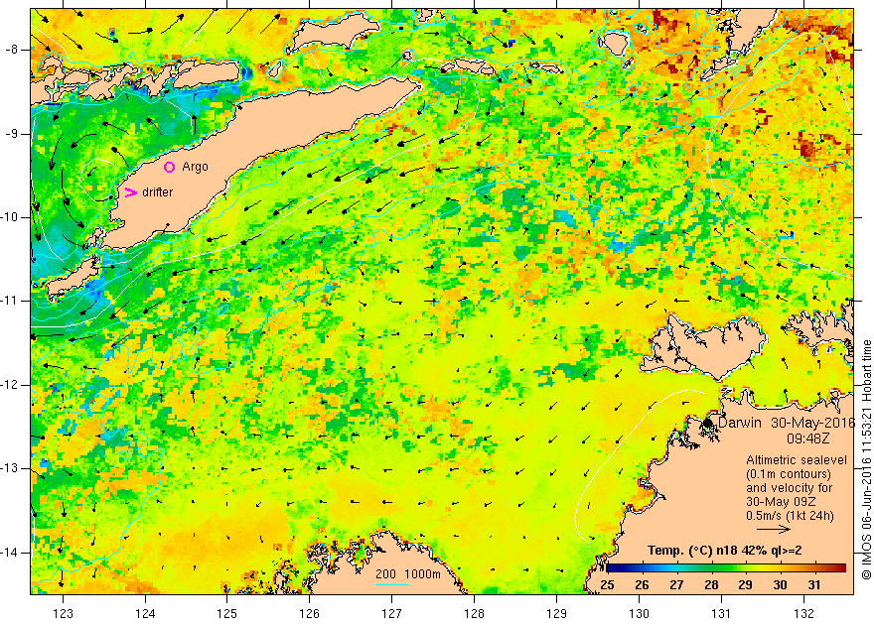The image size is (874, 625).
Task: Click longitude label '123' on the axis
Action: [x=63, y=613]
